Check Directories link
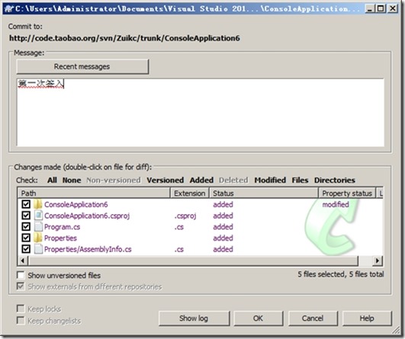 [x=335, y=180]
